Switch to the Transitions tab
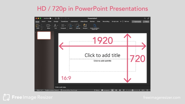This screenshot has width=185, height=104. click(x=64, y=21)
